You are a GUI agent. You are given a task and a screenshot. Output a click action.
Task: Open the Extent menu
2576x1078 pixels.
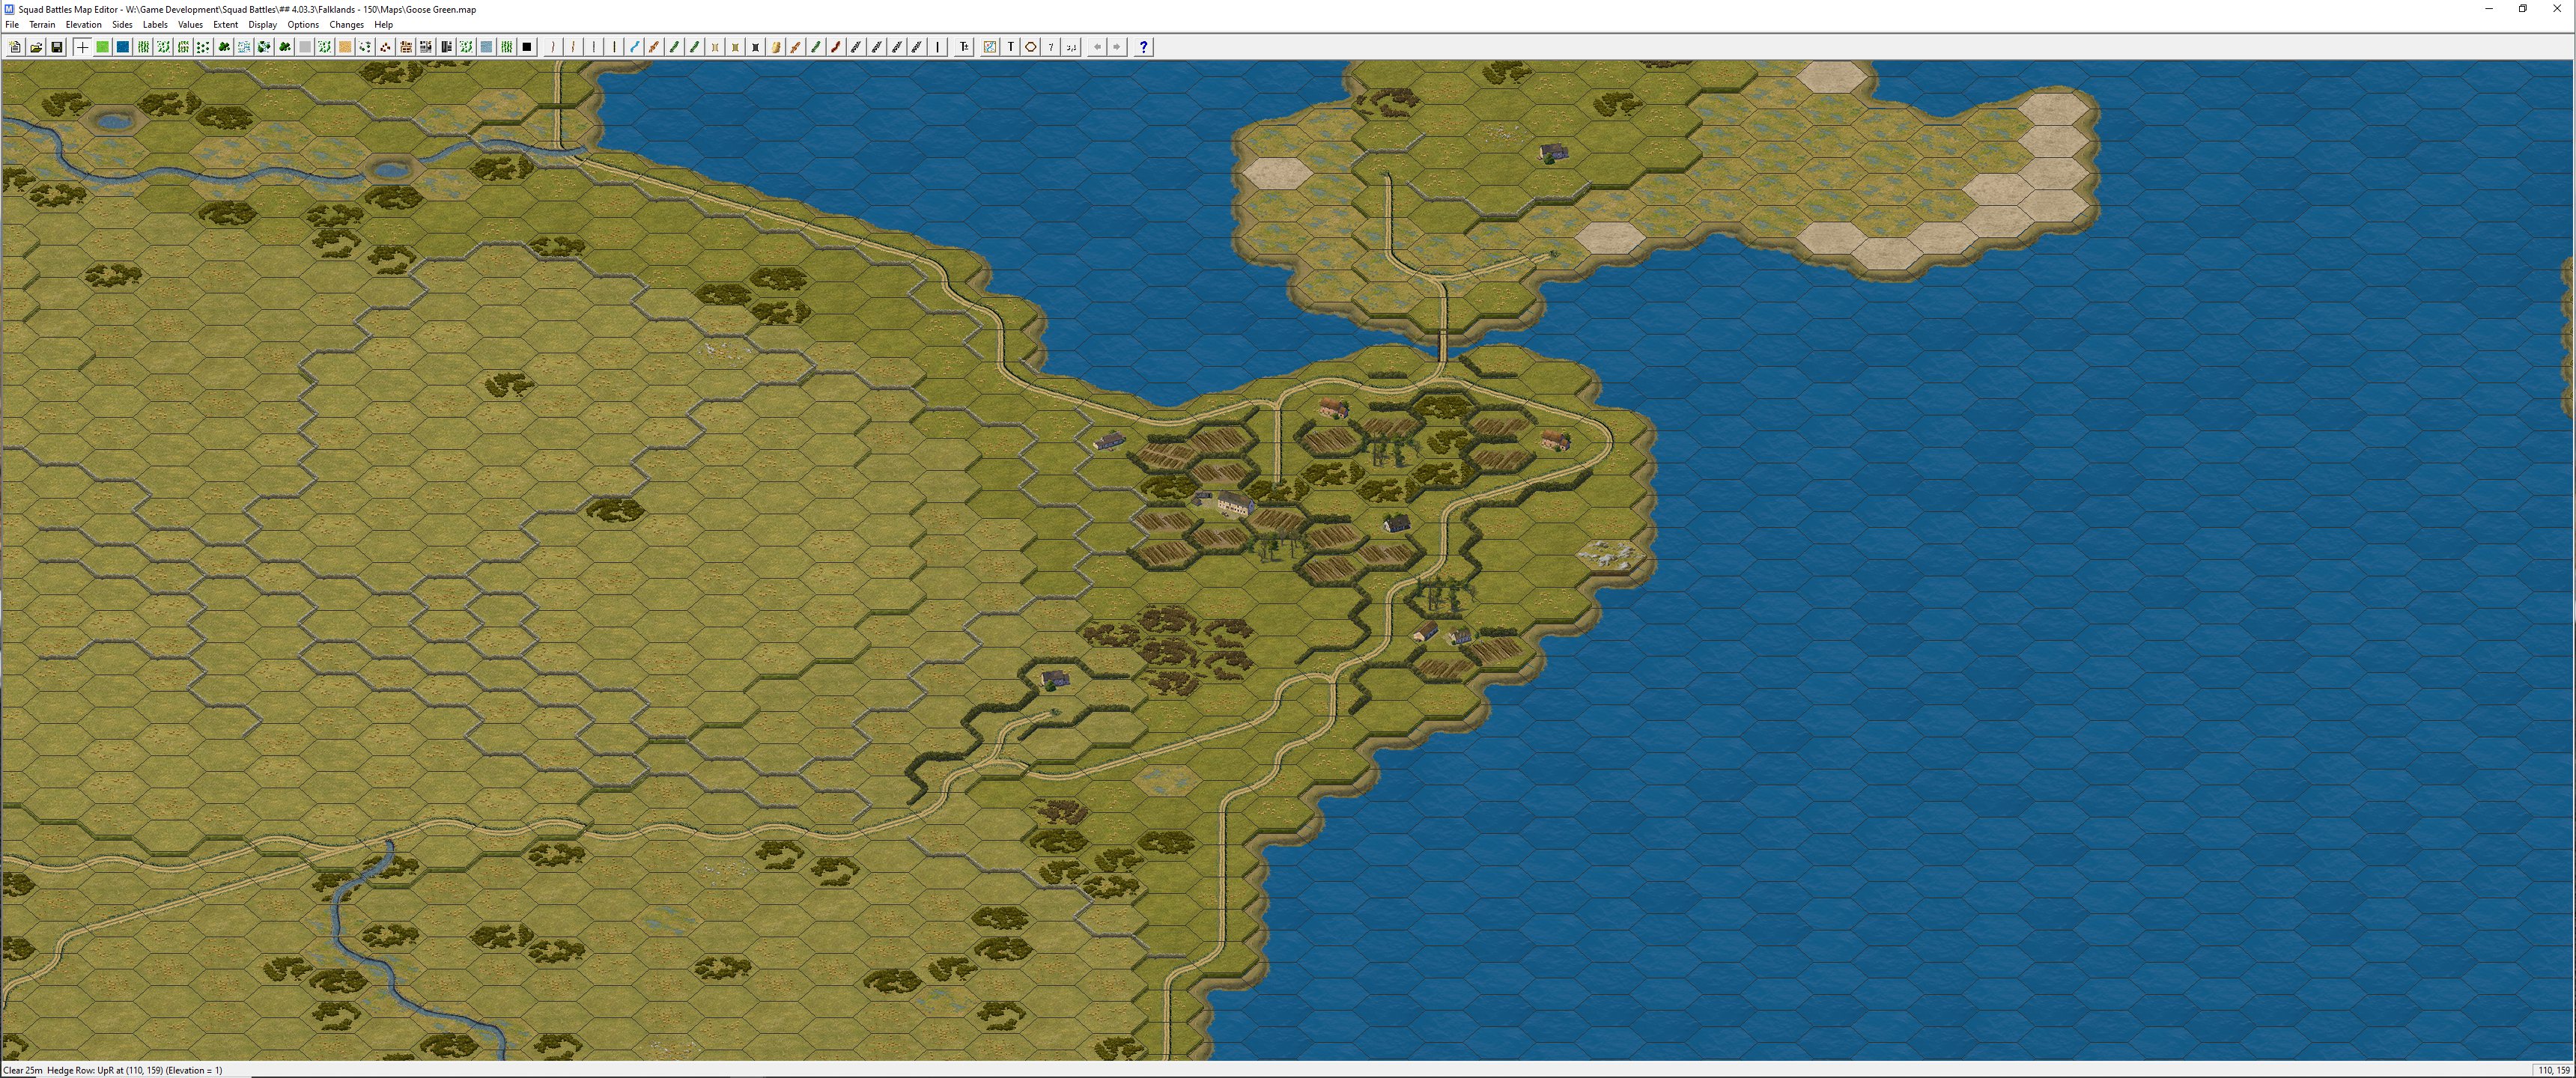pos(225,25)
